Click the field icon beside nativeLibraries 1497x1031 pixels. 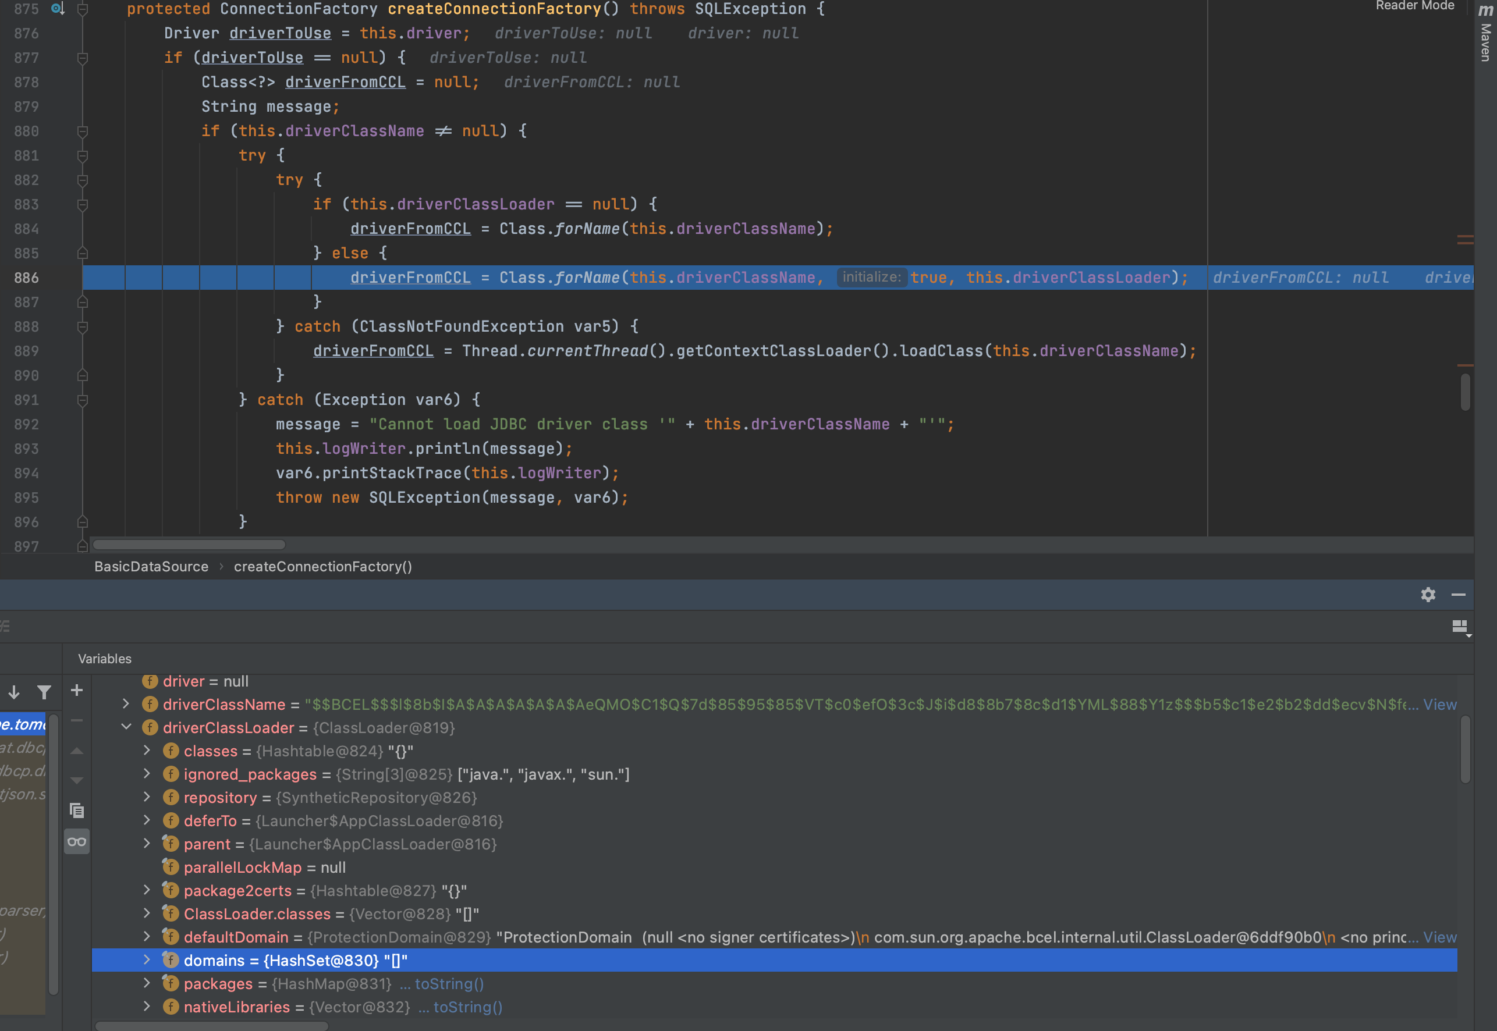(x=171, y=1007)
